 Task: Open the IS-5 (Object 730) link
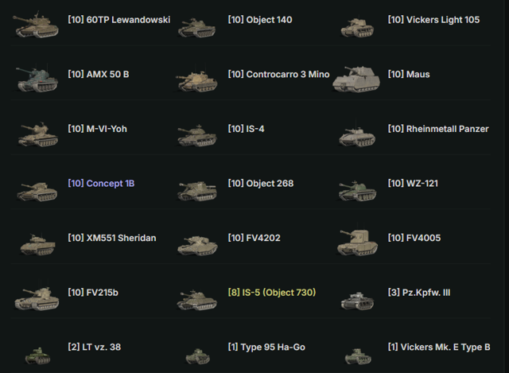point(272,293)
